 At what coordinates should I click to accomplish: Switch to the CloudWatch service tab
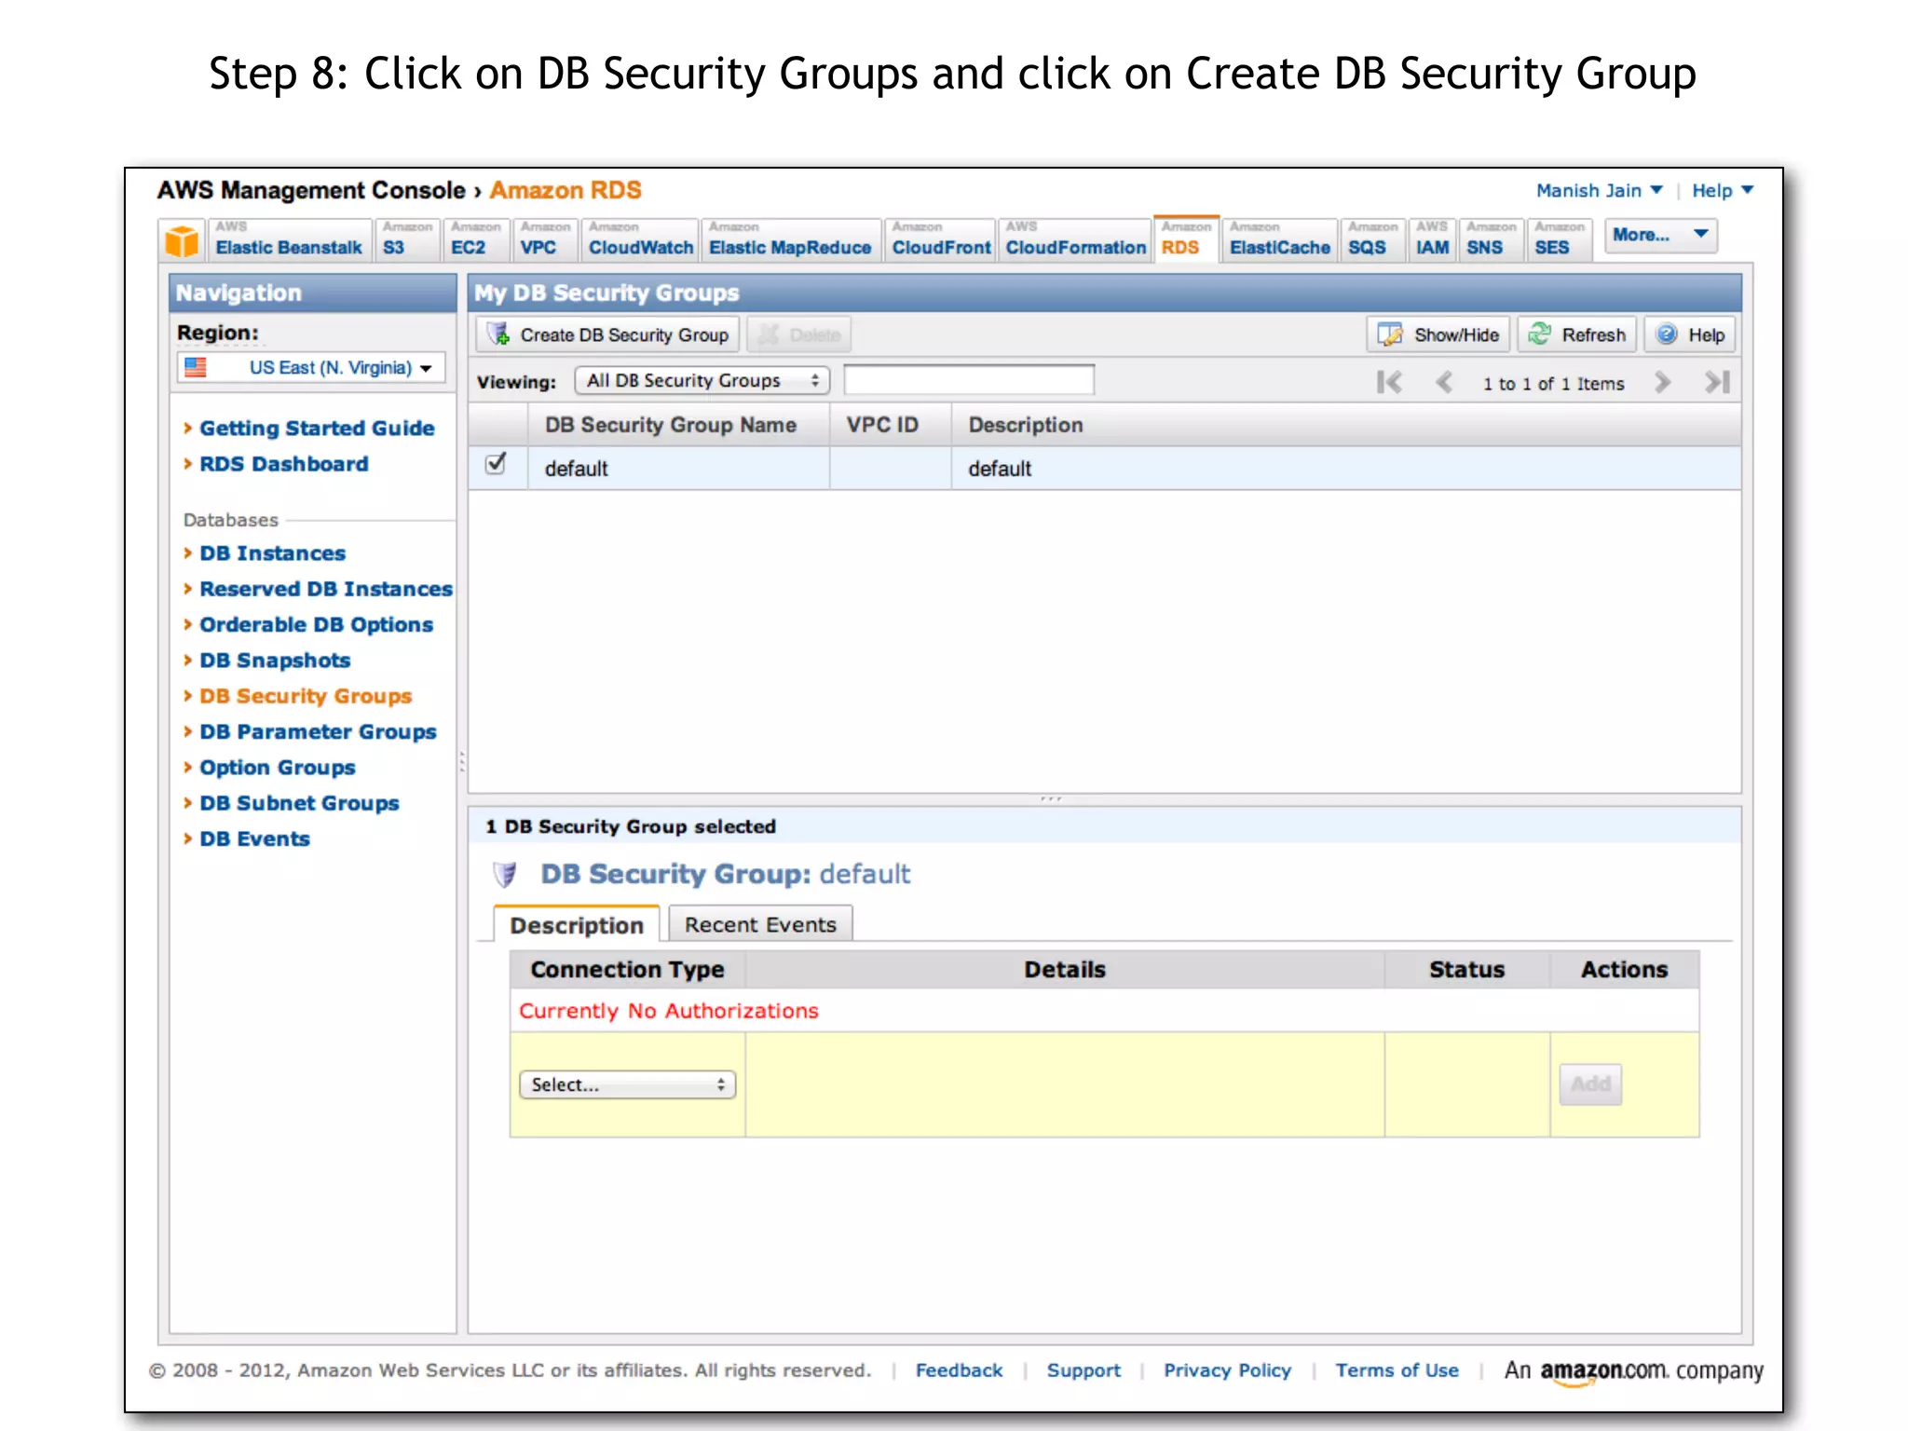point(640,239)
